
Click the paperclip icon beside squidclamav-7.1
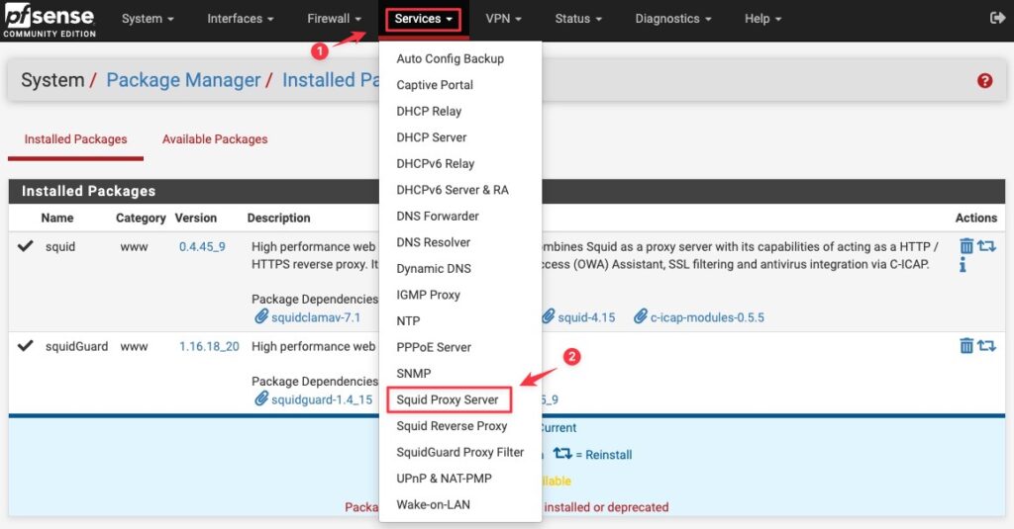click(260, 316)
